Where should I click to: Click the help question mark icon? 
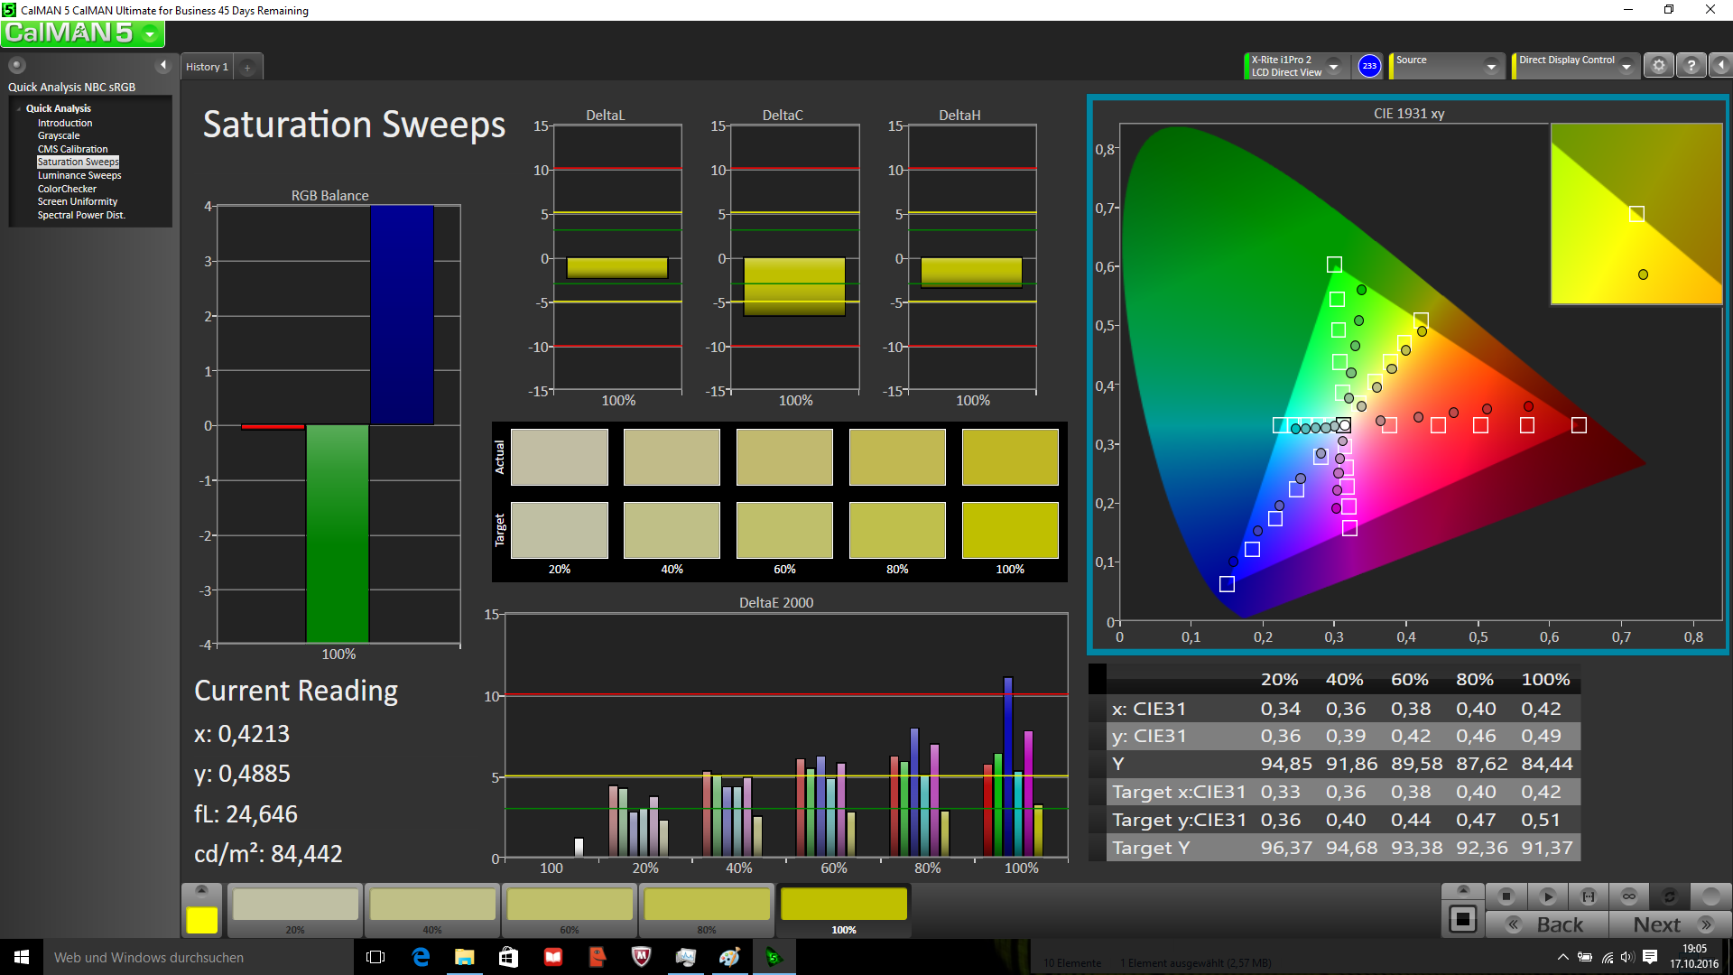click(1691, 66)
